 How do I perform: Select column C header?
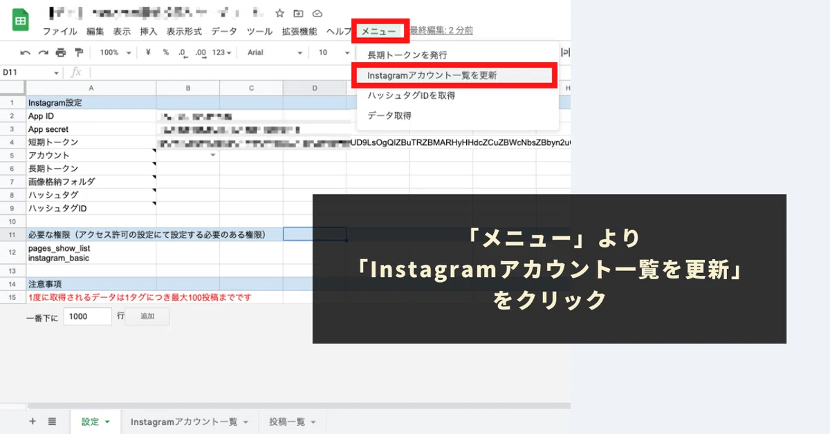point(251,88)
